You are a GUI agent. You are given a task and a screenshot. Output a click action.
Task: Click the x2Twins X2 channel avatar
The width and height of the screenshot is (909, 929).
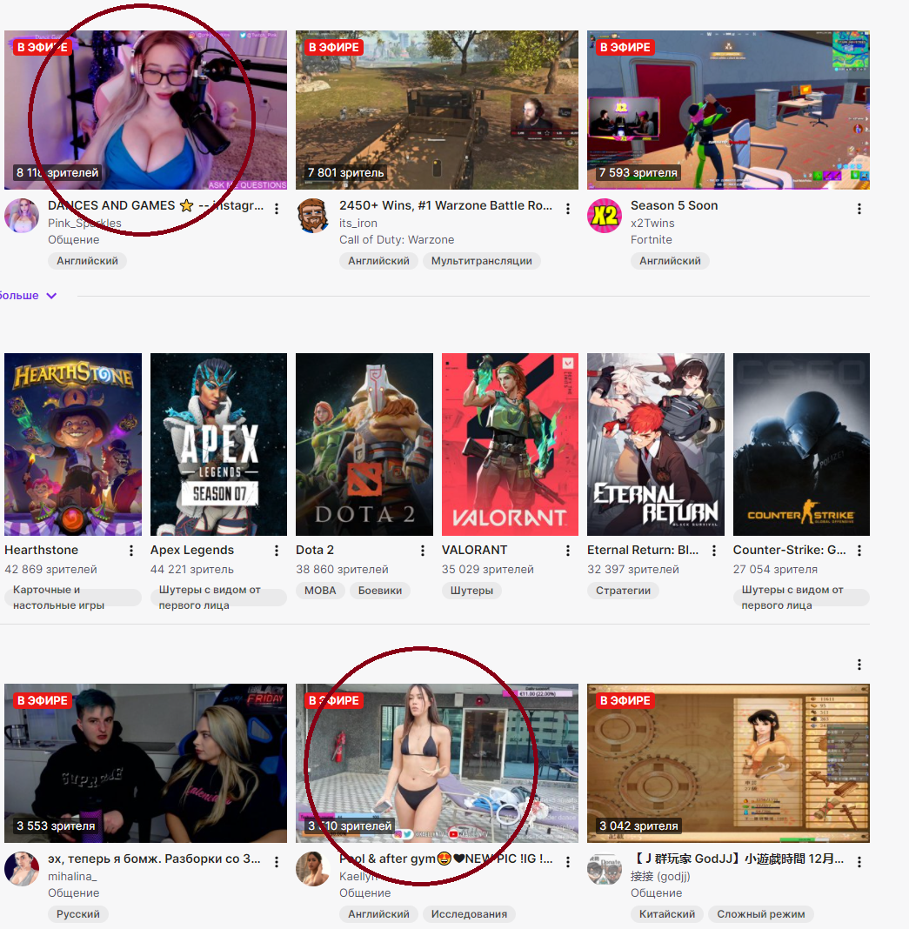[605, 216]
